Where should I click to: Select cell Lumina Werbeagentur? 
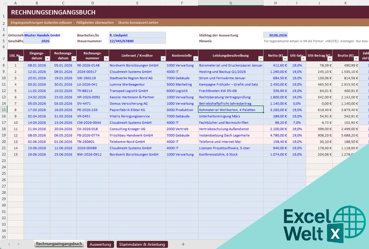137,84
